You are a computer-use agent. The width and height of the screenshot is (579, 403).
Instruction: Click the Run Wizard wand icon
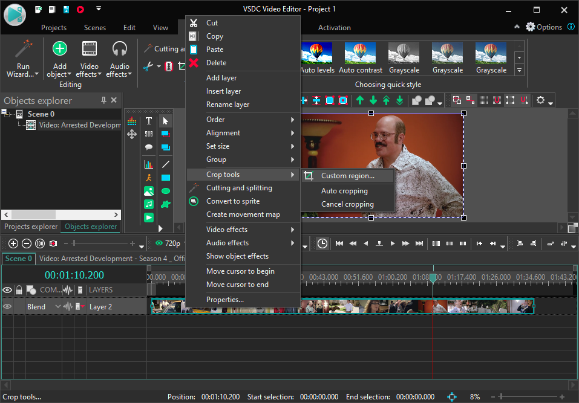23,49
